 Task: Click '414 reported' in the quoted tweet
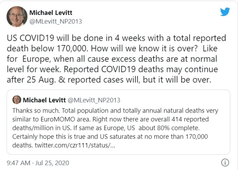pyautogui.click(x=190, y=119)
